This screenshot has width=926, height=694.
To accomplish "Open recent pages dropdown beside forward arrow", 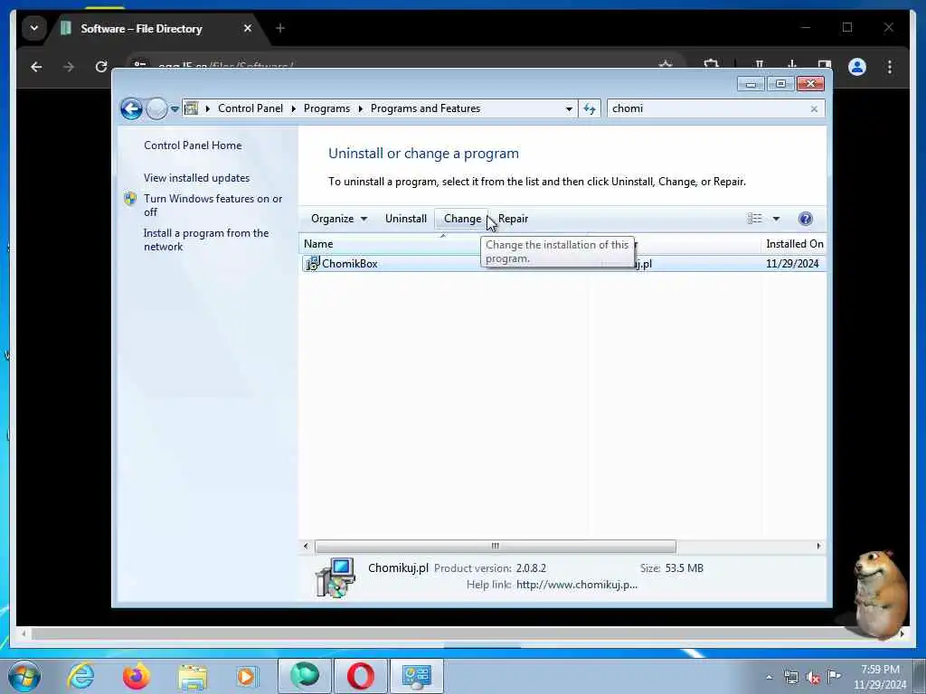I will tap(175, 109).
